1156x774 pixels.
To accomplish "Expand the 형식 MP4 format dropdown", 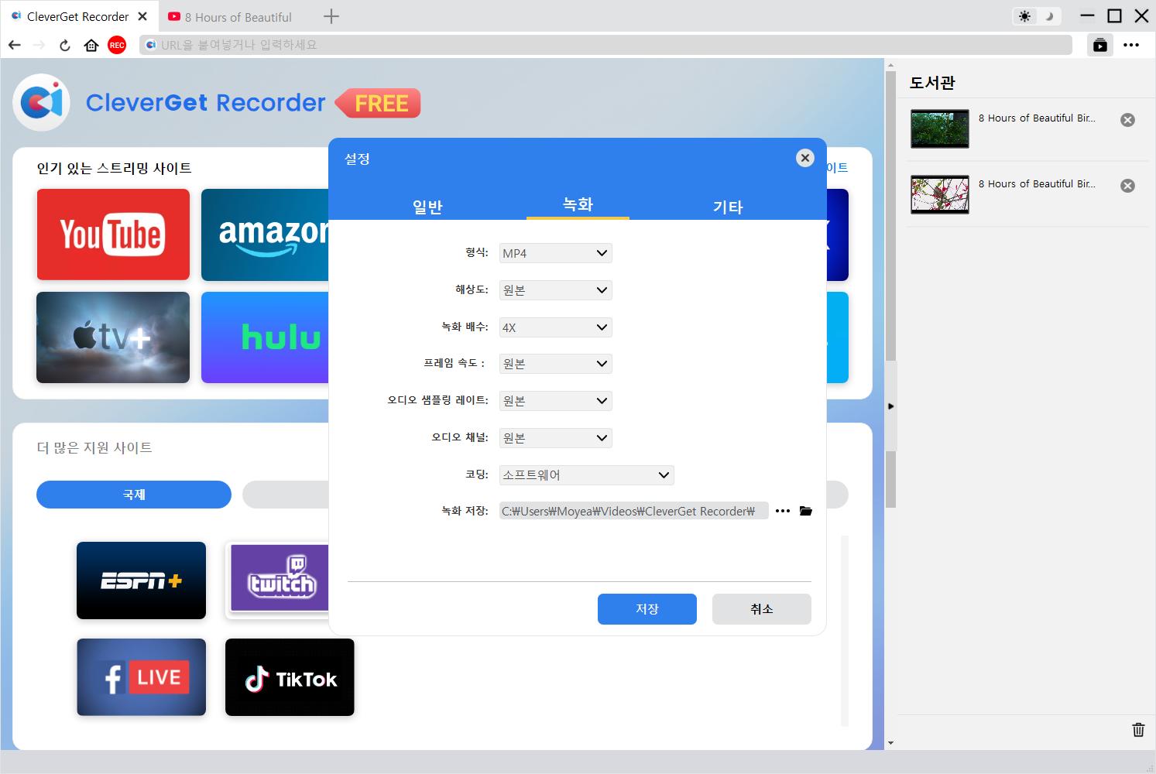I will tap(555, 253).
